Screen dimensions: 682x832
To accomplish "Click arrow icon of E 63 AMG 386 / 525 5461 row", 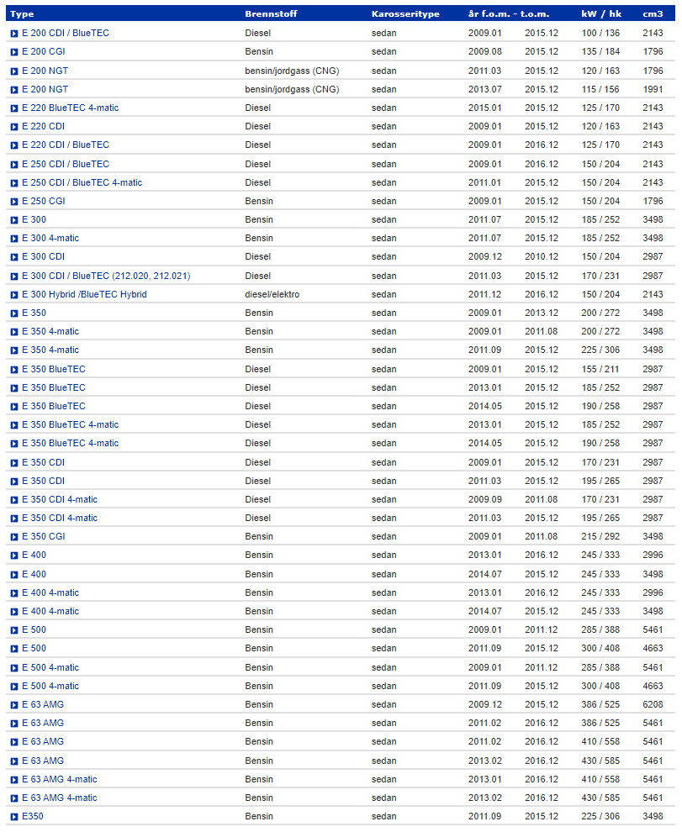I will (x=14, y=724).
